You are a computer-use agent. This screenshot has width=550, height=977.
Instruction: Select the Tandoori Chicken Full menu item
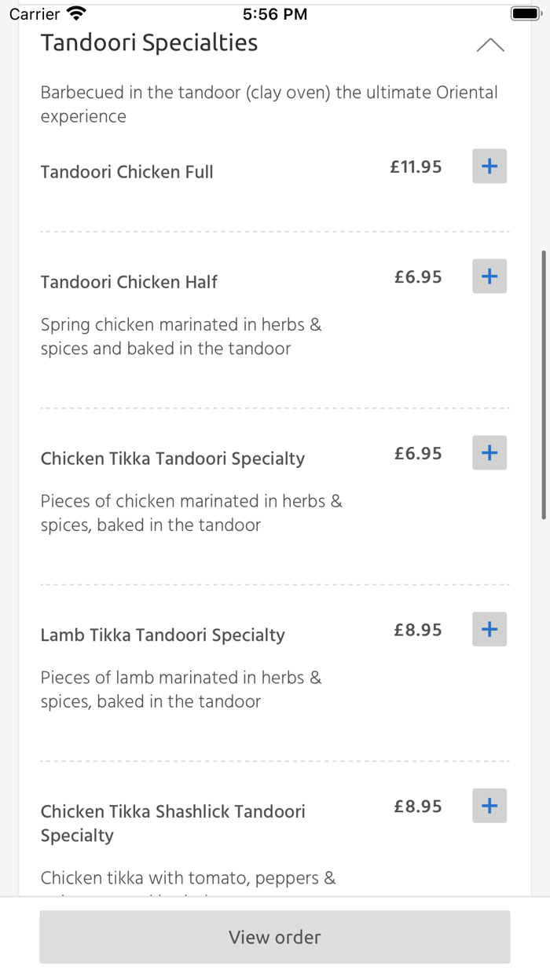(126, 171)
